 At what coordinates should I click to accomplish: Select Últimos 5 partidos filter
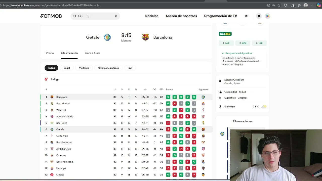click(x=108, y=68)
